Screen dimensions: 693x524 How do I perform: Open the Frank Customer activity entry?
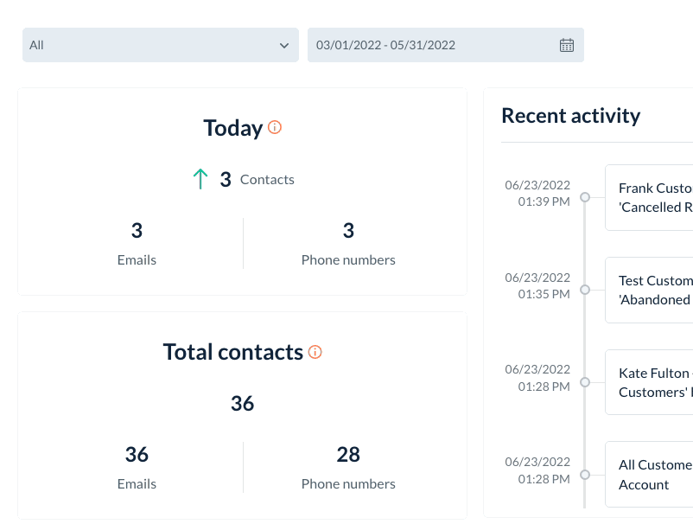click(x=650, y=197)
